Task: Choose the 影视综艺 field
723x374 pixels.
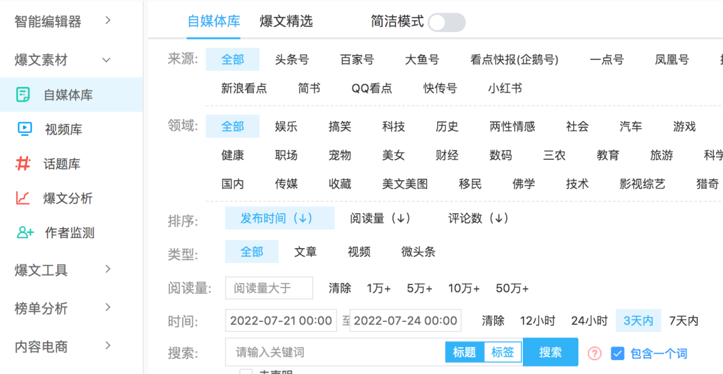Action: pos(642,184)
